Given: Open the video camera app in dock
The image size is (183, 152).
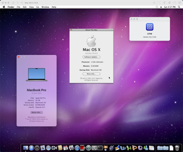Looking at the screenshot, I should coord(54,148).
